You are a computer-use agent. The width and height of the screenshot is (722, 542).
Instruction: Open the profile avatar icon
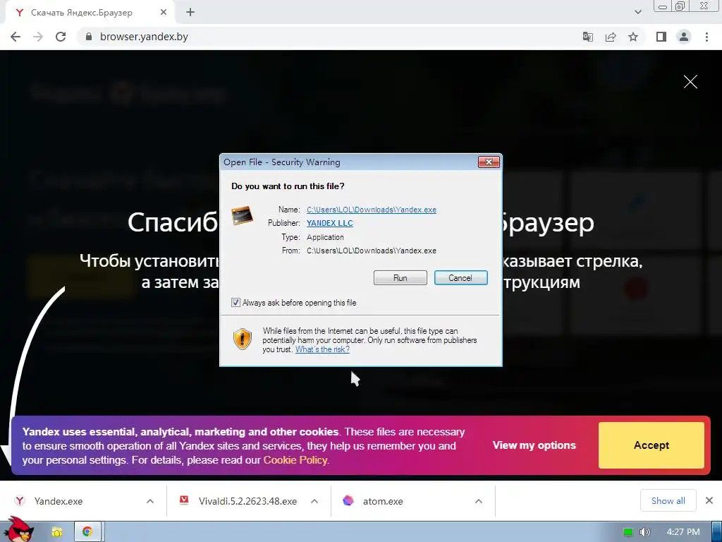[x=684, y=37]
